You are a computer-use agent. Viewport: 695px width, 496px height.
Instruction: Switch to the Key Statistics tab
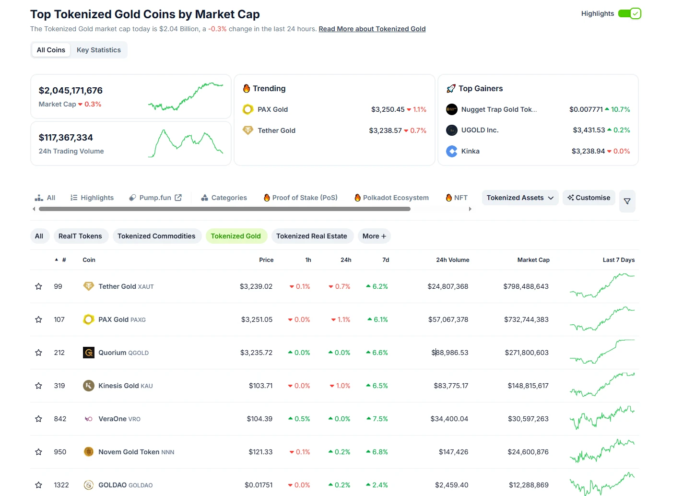coord(99,50)
